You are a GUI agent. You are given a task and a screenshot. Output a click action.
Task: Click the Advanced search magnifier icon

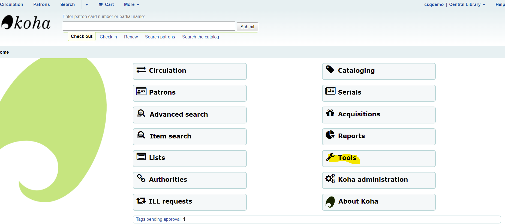pyautogui.click(x=141, y=113)
